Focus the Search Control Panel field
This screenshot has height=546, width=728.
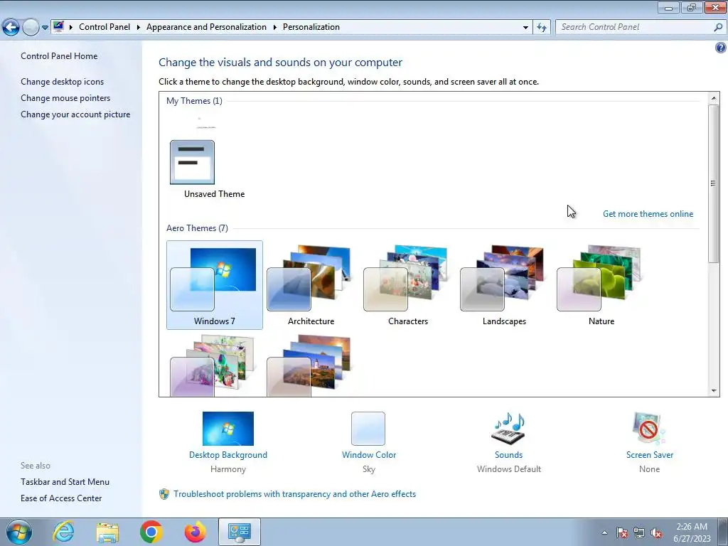pyautogui.click(x=634, y=27)
